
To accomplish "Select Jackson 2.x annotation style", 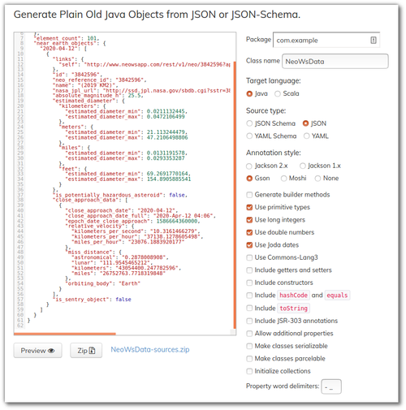I will pos(249,166).
